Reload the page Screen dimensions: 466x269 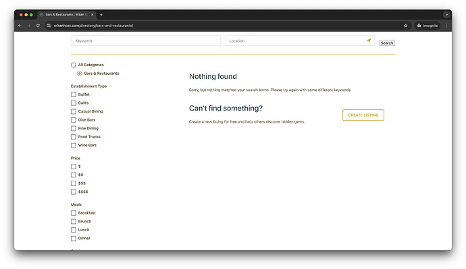pos(38,26)
